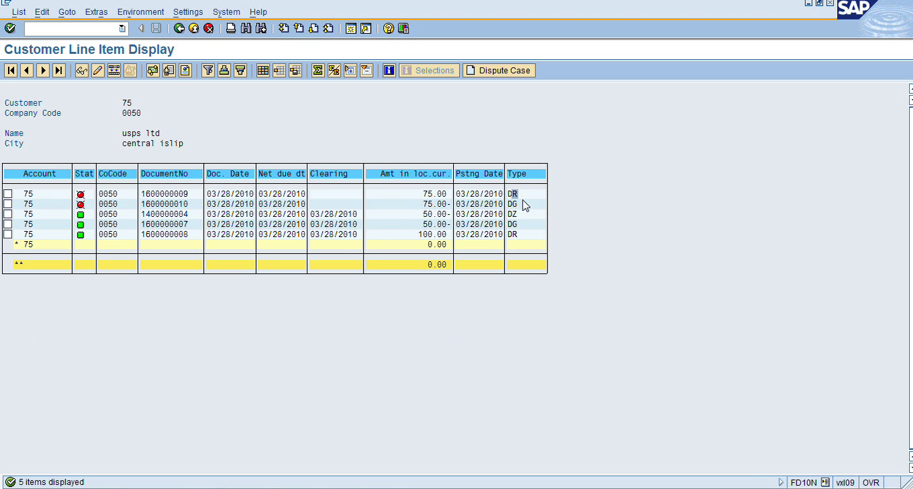This screenshot has height=489, width=913.
Task: Create a new session icon
Action: [351, 28]
